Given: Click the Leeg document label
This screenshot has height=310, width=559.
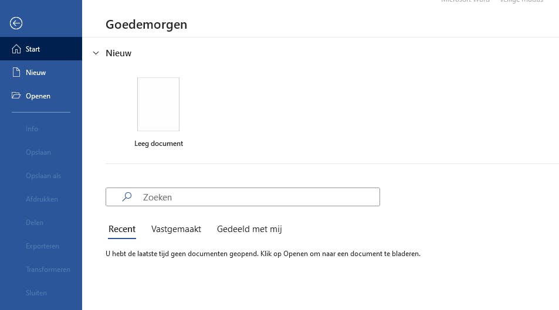Looking at the screenshot, I should (158, 144).
